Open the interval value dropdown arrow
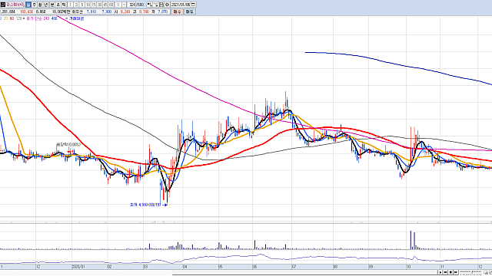 click(x=124, y=5)
